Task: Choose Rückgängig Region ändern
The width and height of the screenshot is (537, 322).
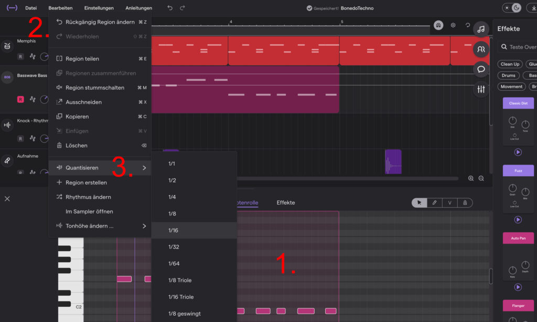Action: tap(100, 22)
